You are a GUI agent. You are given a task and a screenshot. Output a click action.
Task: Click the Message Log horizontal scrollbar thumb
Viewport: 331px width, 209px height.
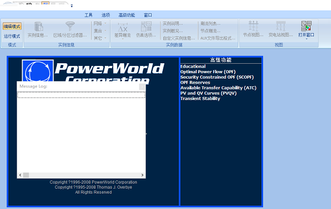tap(26, 175)
